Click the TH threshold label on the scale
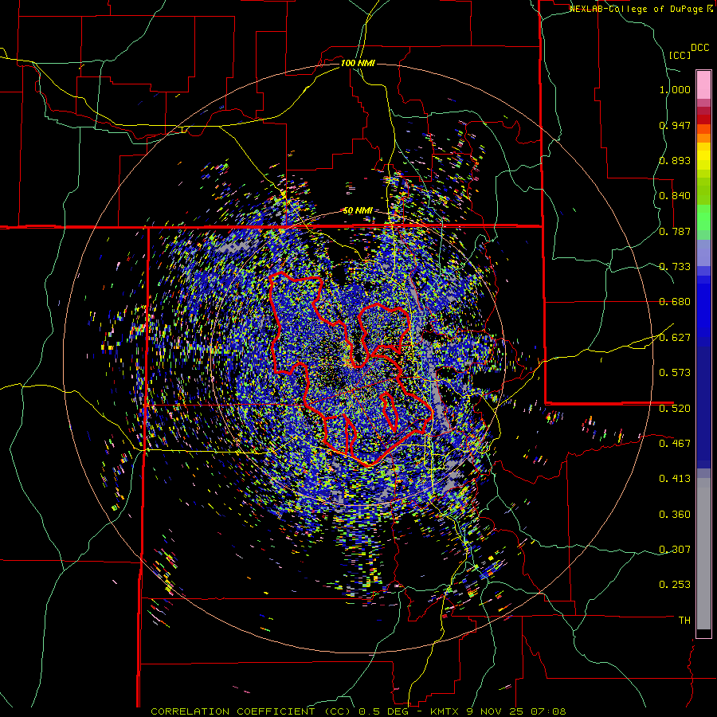This screenshot has height=717, width=717. coord(684,621)
